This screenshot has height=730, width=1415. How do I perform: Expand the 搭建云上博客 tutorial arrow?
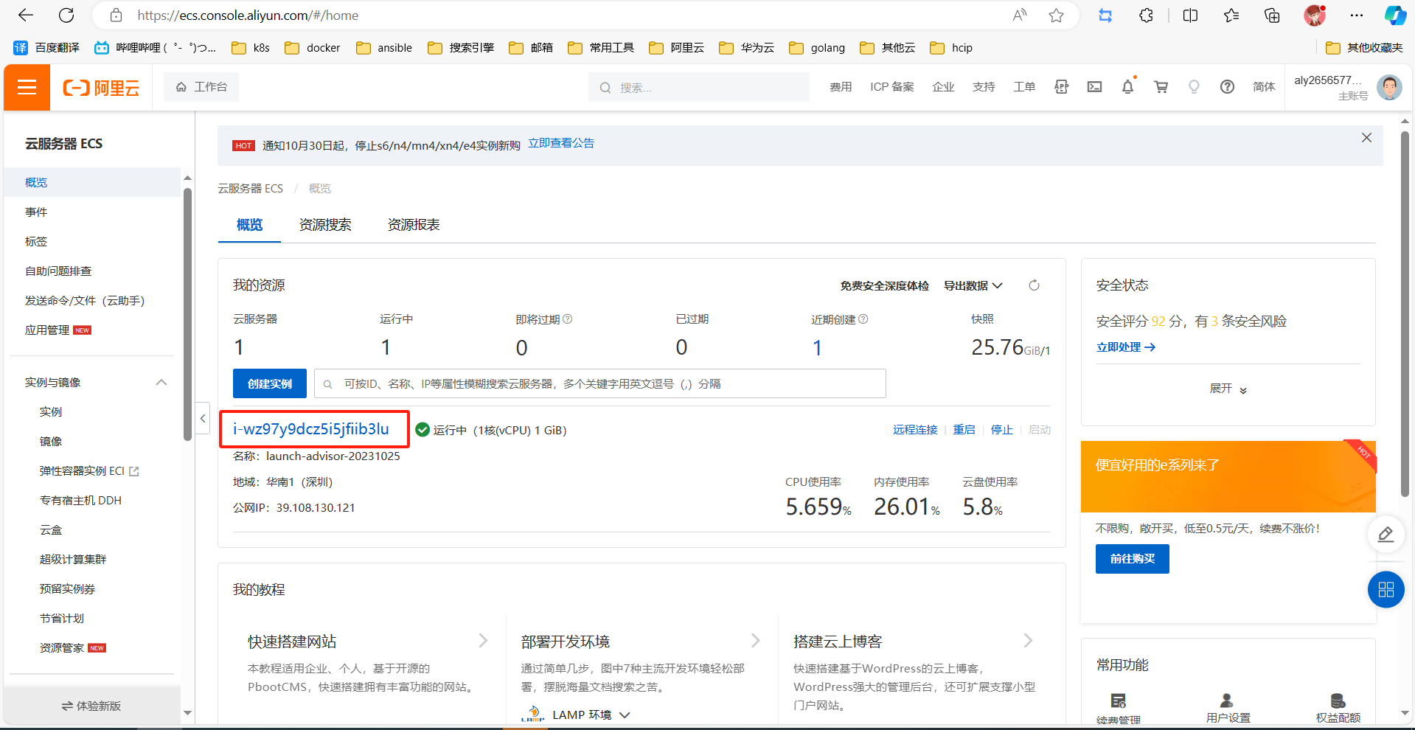[1028, 641]
